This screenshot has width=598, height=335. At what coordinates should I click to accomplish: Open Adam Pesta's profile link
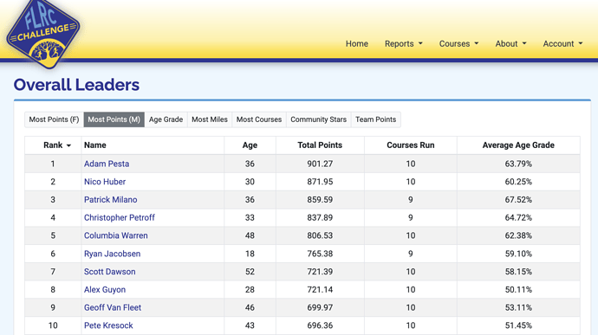pyautogui.click(x=107, y=164)
